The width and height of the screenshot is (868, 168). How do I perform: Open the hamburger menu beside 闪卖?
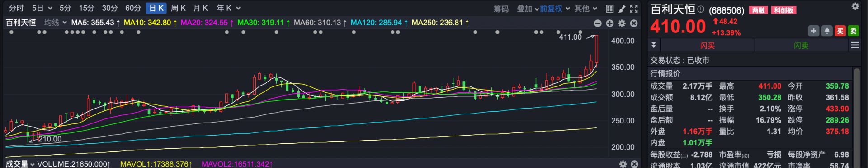coord(855,45)
